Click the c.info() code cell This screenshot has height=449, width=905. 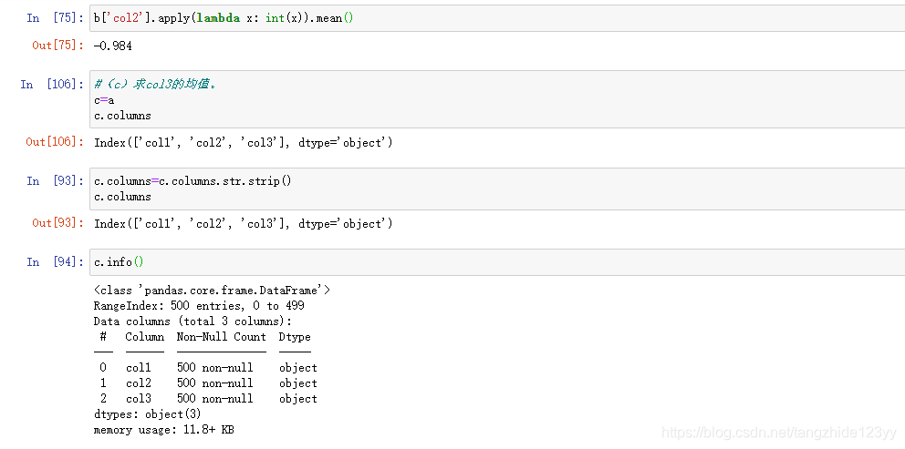497,262
